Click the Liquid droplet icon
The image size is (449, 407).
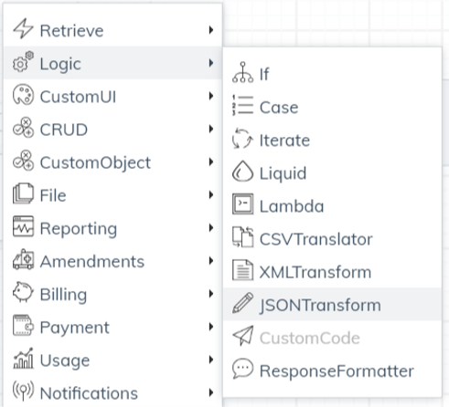tap(242, 171)
